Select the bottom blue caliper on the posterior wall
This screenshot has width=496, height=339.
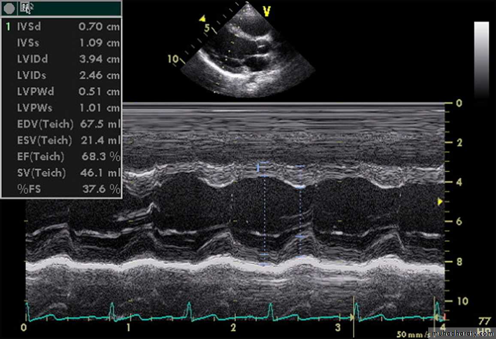click(x=263, y=265)
